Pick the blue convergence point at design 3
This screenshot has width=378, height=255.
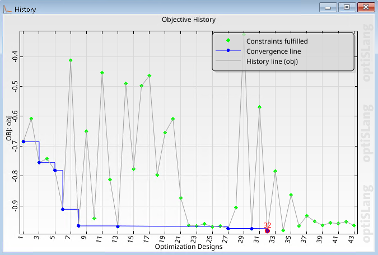tap(39, 163)
